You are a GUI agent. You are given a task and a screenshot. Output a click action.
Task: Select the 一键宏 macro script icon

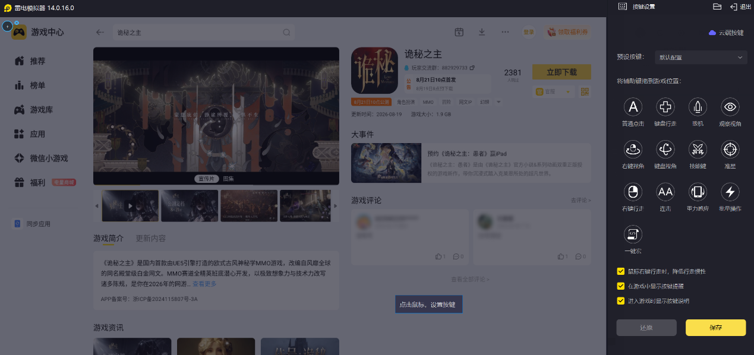[x=633, y=234]
